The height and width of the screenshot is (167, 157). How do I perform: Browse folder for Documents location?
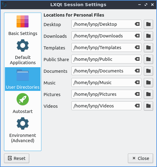click(148, 71)
